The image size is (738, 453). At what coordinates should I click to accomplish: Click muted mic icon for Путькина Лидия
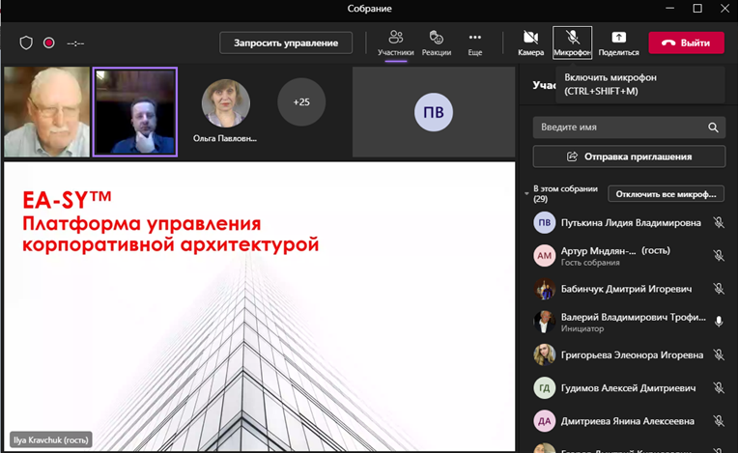719,222
